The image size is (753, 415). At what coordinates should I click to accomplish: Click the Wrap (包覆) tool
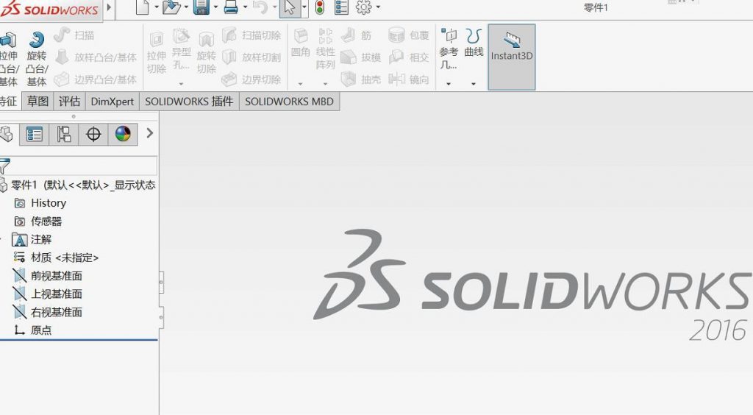[409, 35]
